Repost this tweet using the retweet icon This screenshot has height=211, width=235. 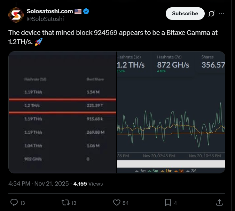[x=65, y=202]
